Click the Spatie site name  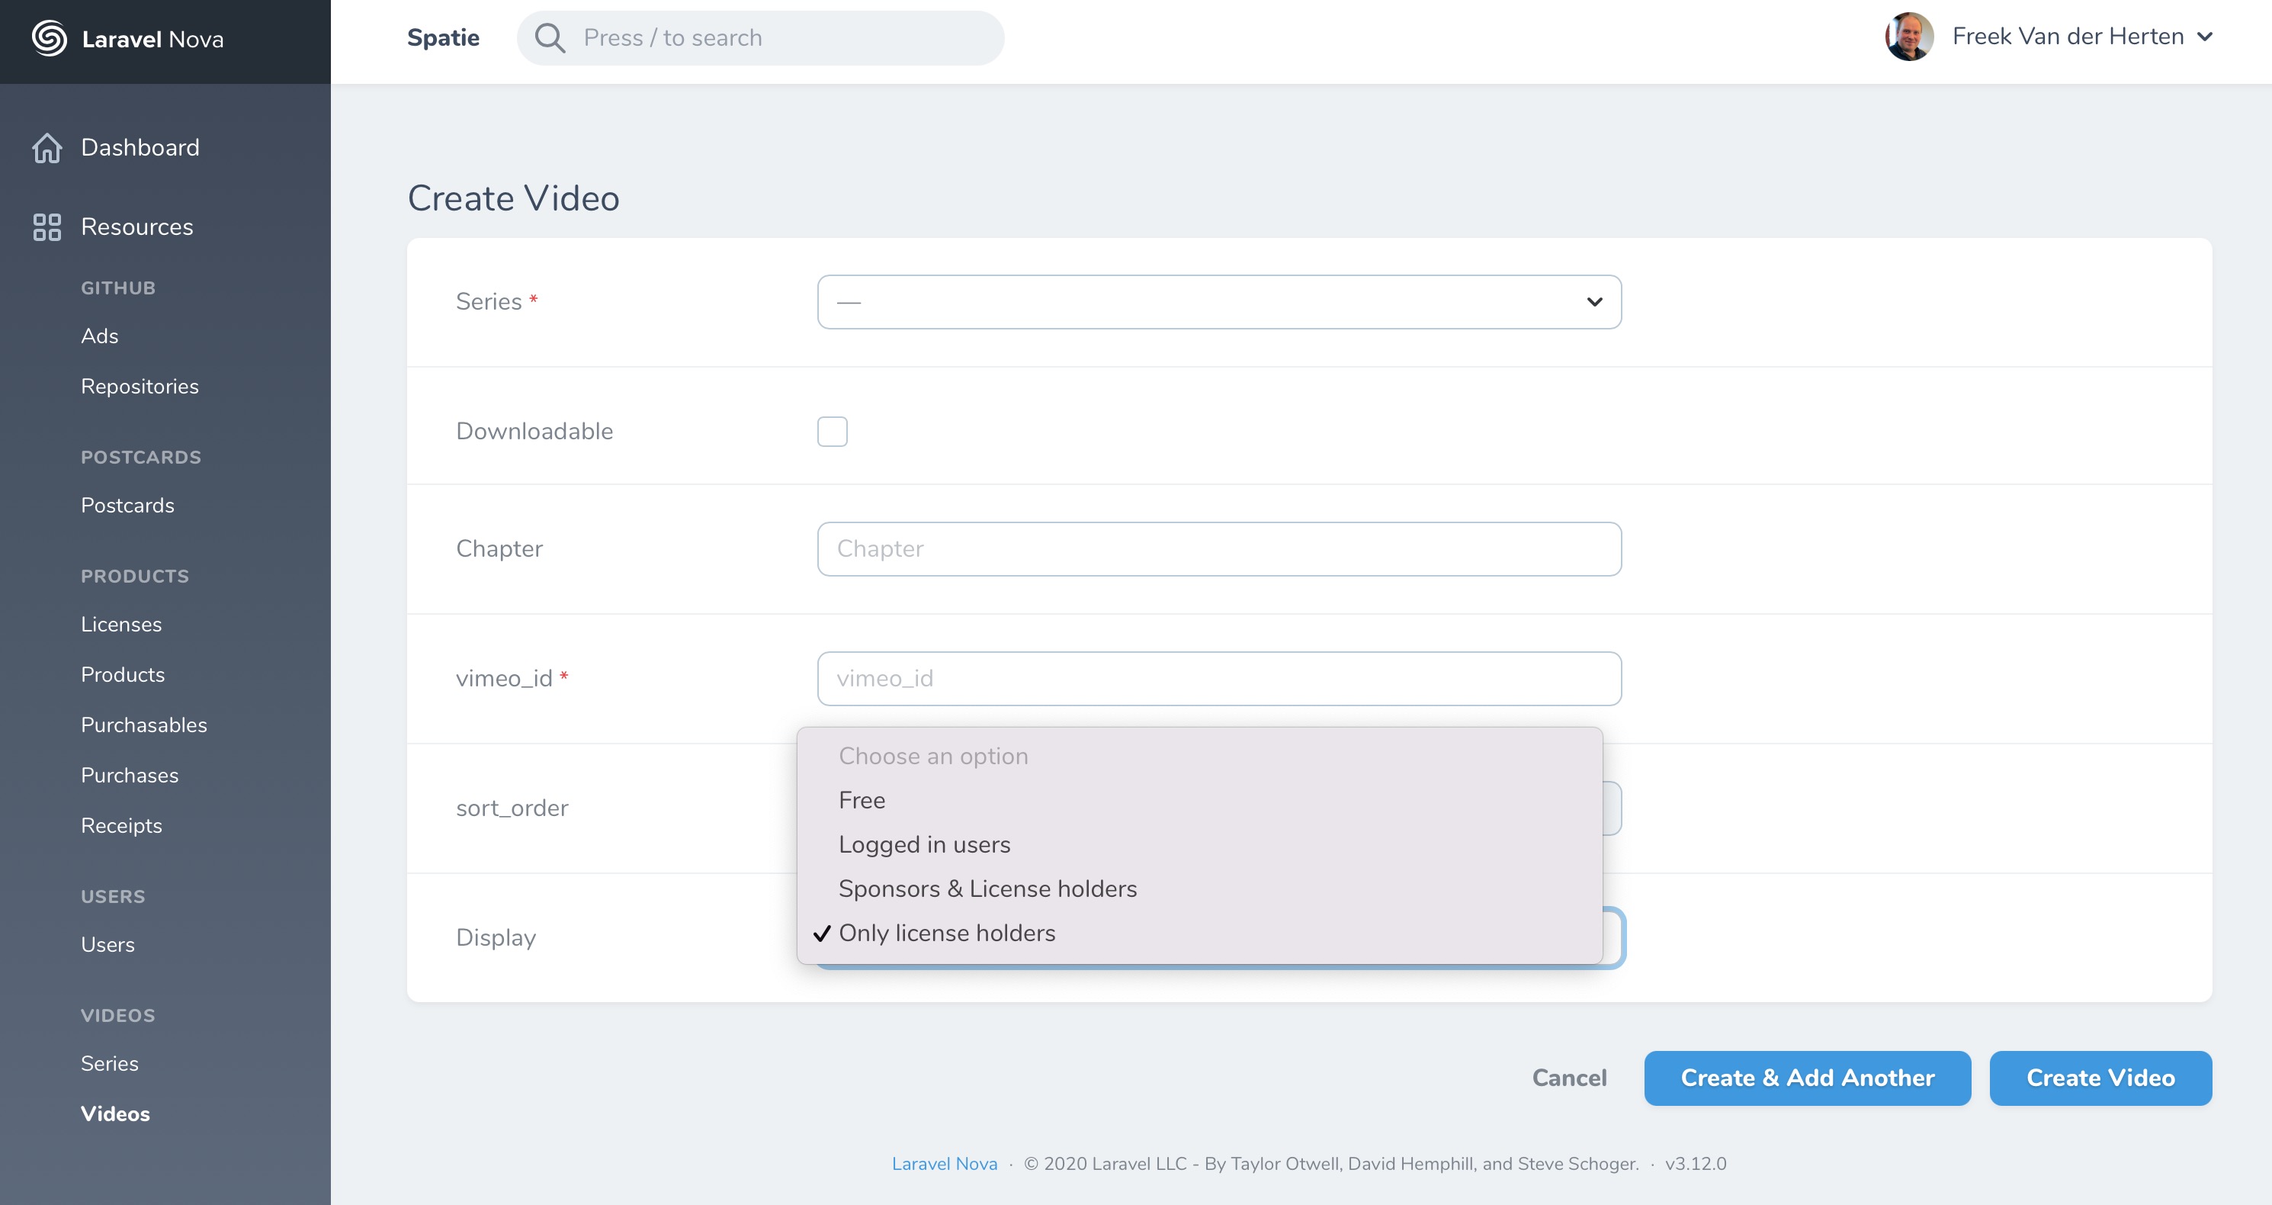pos(443,38)
